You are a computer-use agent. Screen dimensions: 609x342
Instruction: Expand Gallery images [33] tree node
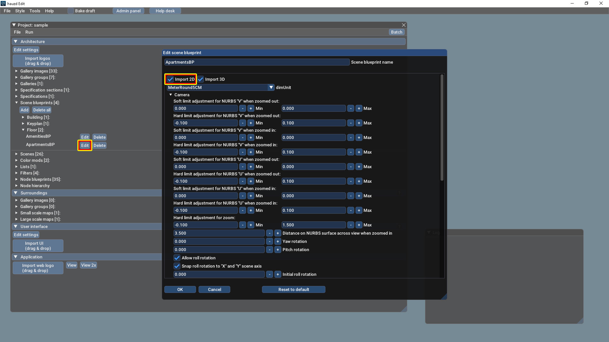pos(16,71)
